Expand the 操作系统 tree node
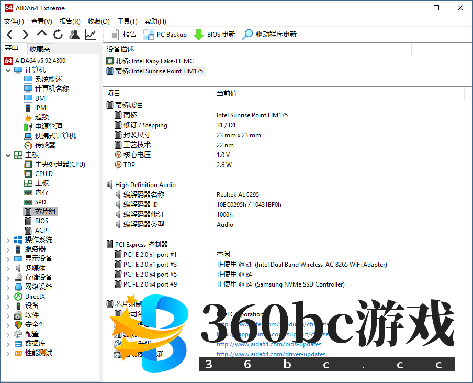Screen dimensions: 473x383 pyautogui.click(x=8, y=240)
